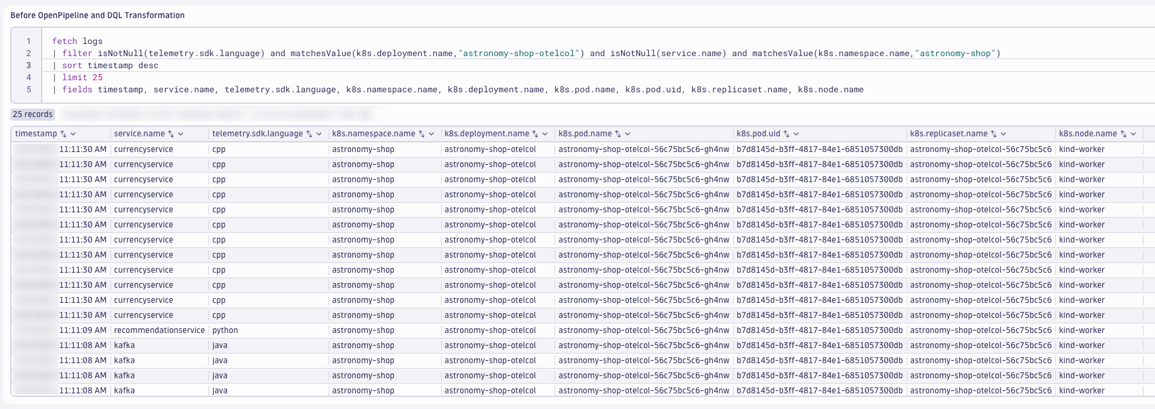This screenshot has height=409, width=1155.
Task: Click the tile title Before OpenPipeline and DQL Transformation
Action: (97, 15)
